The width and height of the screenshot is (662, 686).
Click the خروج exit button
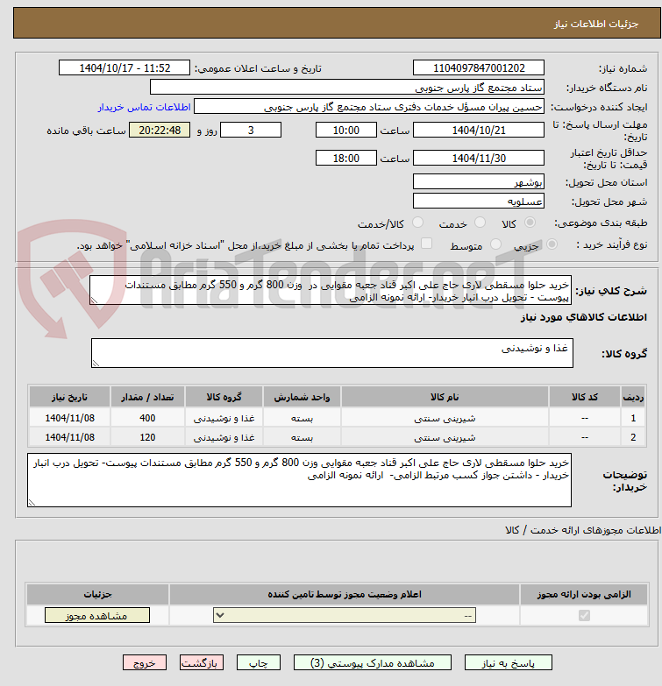tap(145, 663)
